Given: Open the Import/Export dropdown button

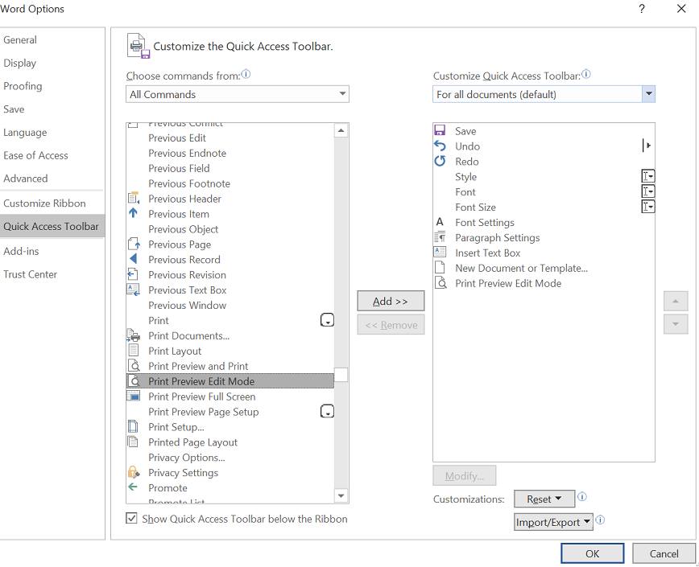Looking at the screenshot, I should coord(553,522).
